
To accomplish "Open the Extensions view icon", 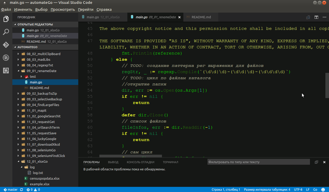I will pos(6,71).
